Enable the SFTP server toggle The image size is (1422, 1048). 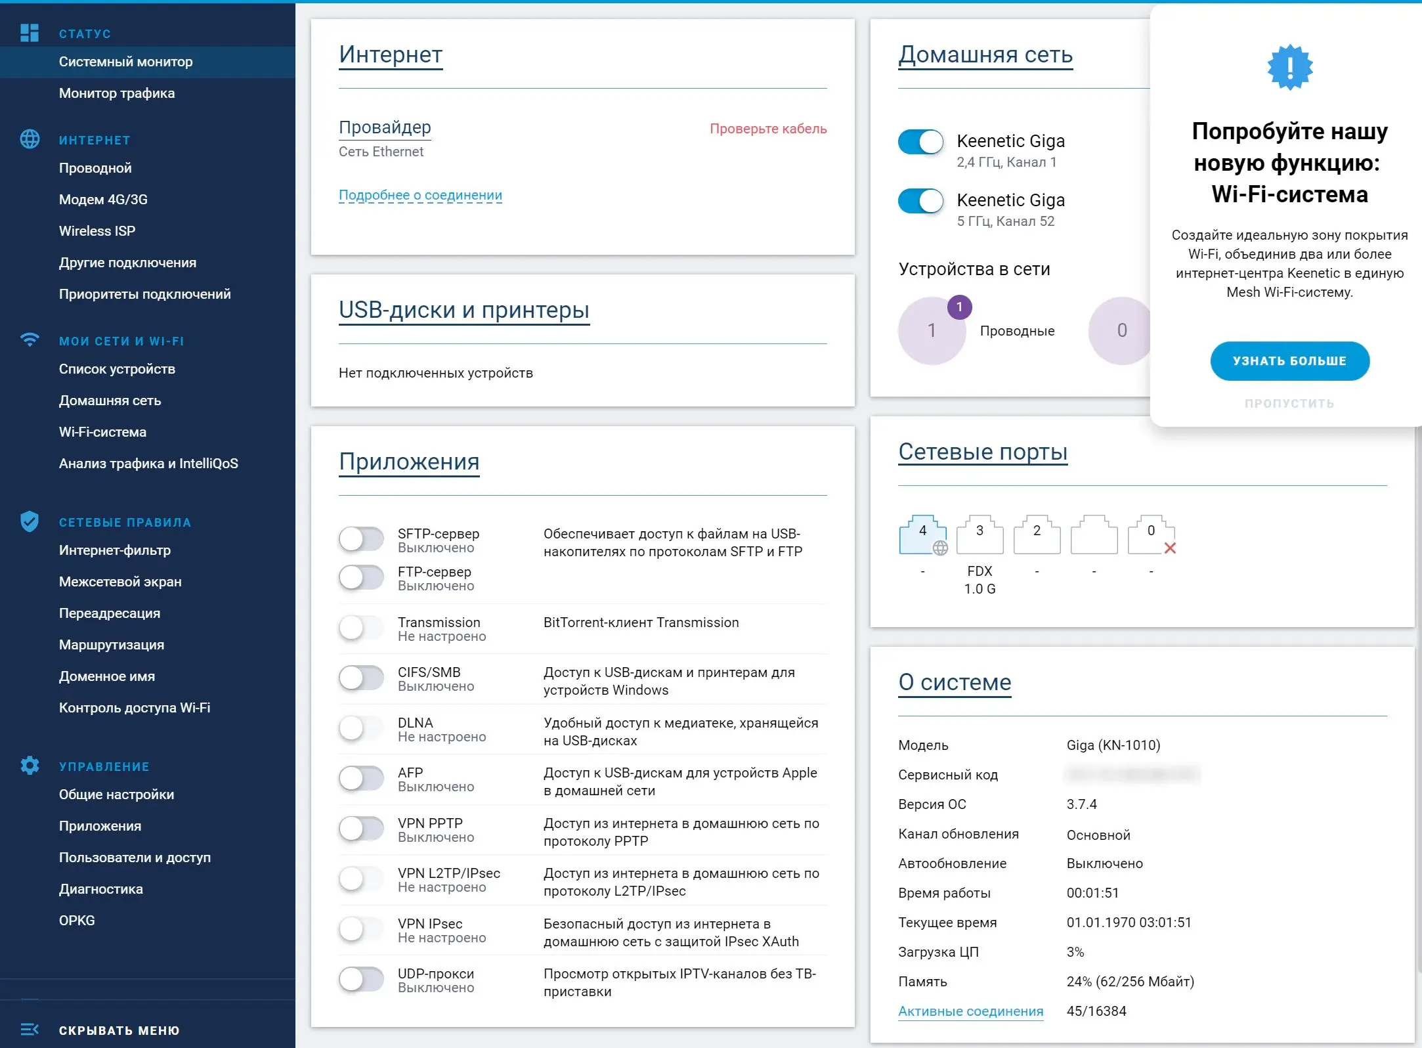point(361,540)
